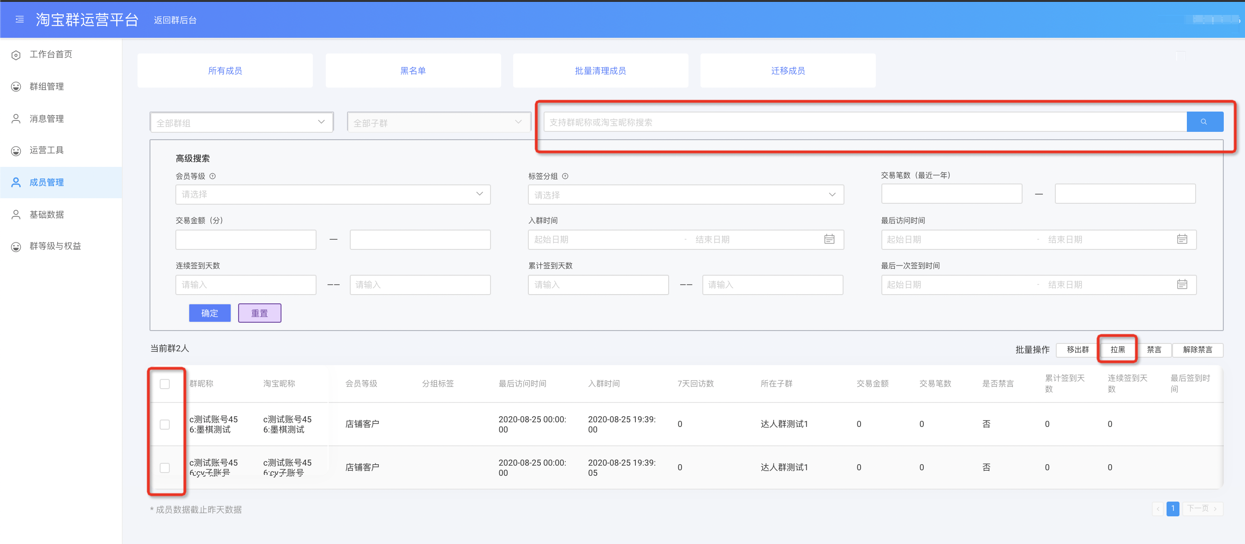Open the 全部群组 dropdown
Image resolution: width=1245 pixels, height=544 pixels.
click(242, 123)
